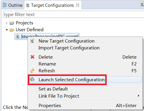The image size is (144, 111).
Task: Click the toolbar new target configuration icon
Action: pyautogui.click(x=142, y=4)
